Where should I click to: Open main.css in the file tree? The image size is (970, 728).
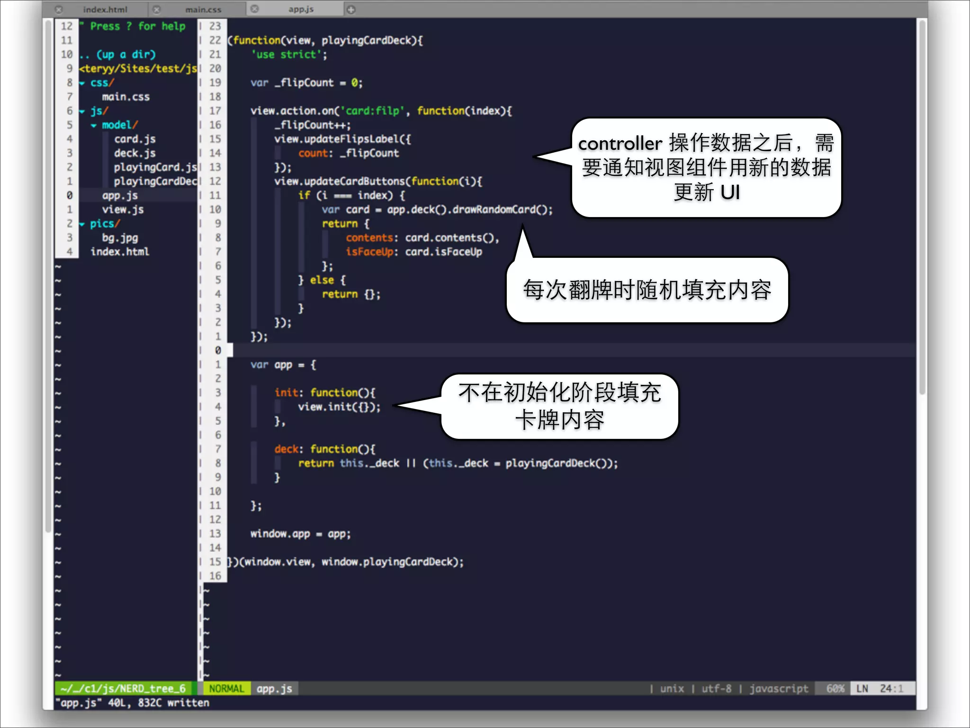coord(126,97)
